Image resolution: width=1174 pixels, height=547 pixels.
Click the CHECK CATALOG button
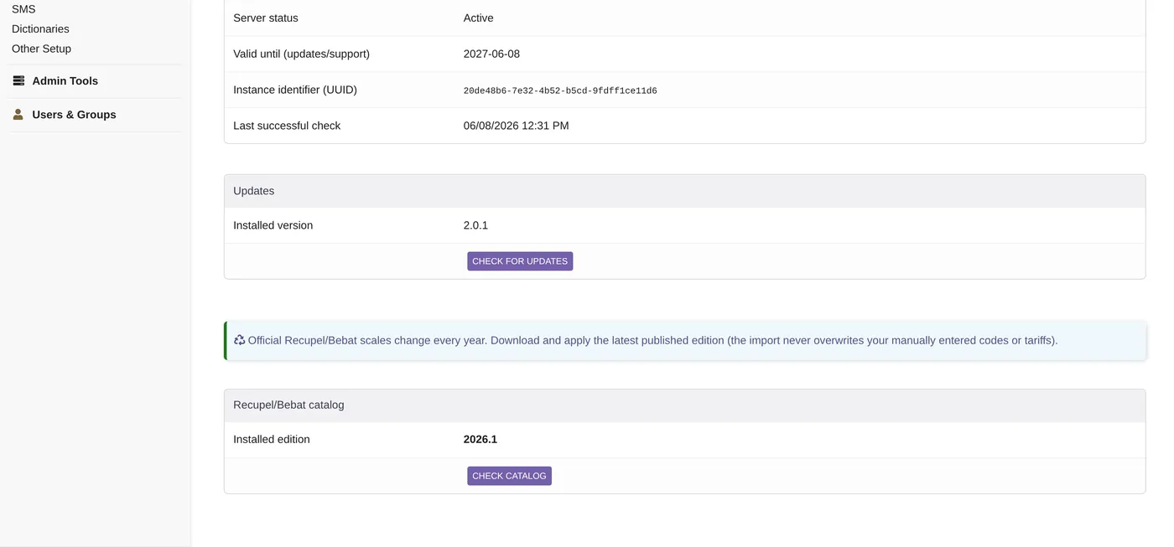tap(509, 476)
